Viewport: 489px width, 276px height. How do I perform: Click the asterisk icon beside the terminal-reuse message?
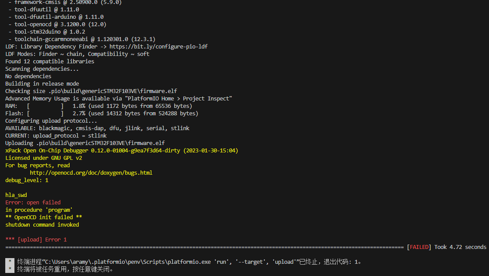[x=10, y=269]
